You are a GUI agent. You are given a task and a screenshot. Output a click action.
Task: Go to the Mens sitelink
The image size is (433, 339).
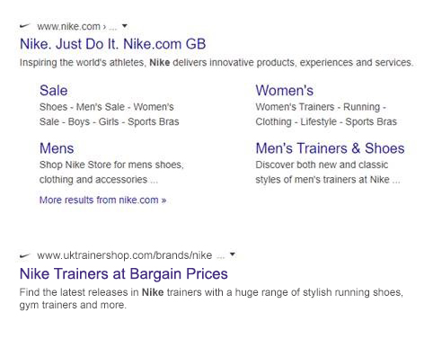tap(57, 148)
